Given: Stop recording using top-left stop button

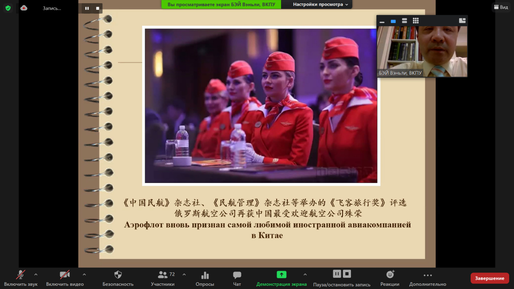Looking at the screenshot, I should tap(98, 8).
